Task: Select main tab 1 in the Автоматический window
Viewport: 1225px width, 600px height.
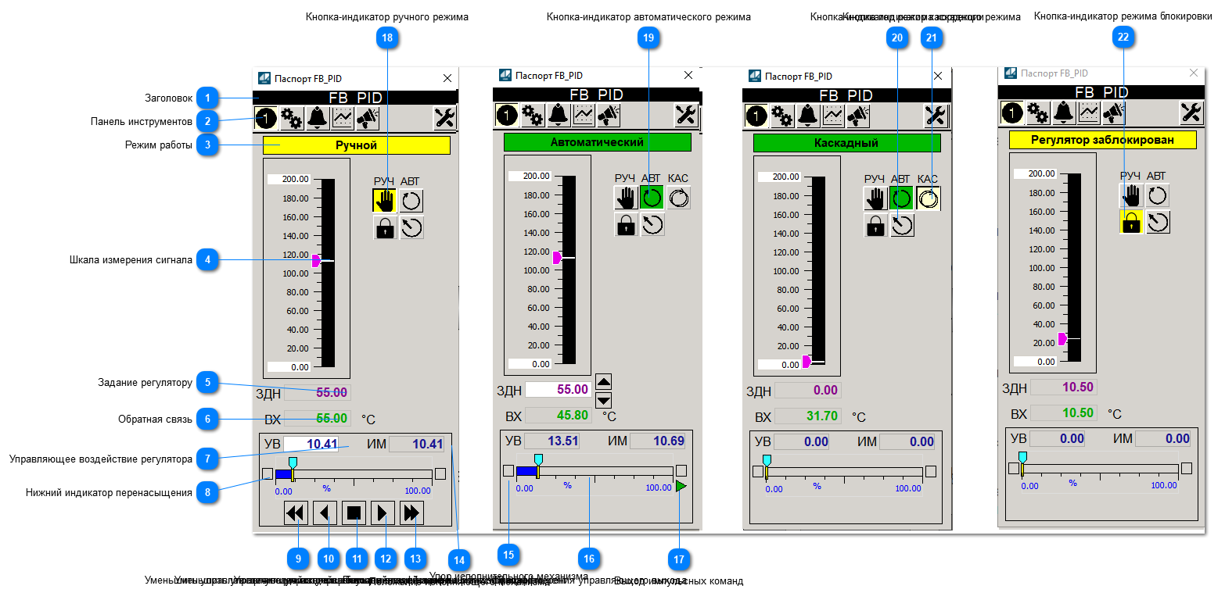Action: pyautogui.click(x=507, y=115)
